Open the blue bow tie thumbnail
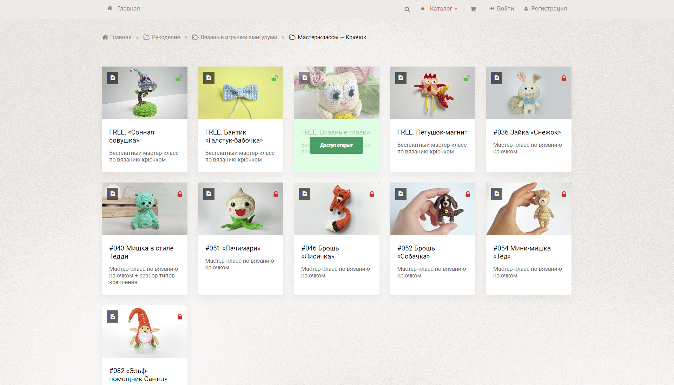Screen dimensions: 674x385 click(x=240, y=93)
